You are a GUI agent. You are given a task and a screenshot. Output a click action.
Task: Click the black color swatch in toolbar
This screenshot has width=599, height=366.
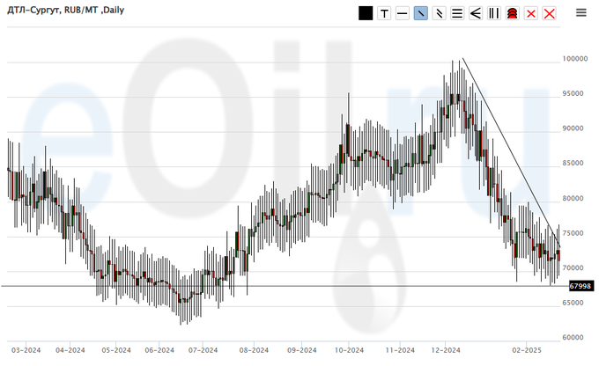point(366,13)
